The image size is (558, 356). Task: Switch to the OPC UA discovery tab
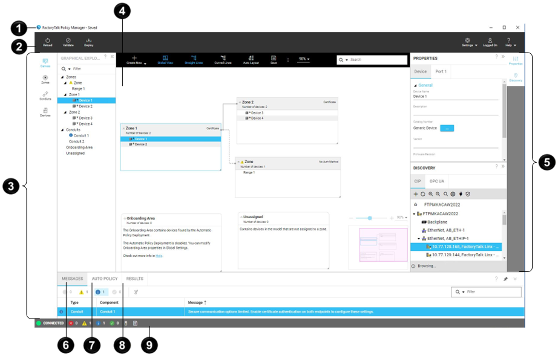[x=436, y=181]
